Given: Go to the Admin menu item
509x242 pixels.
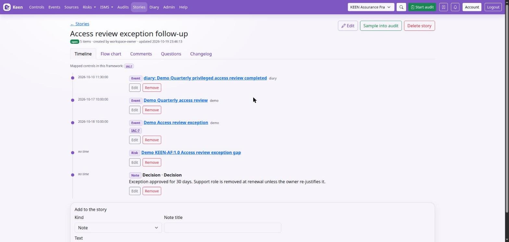Looking at the screenshot, I should pos(169,7).
